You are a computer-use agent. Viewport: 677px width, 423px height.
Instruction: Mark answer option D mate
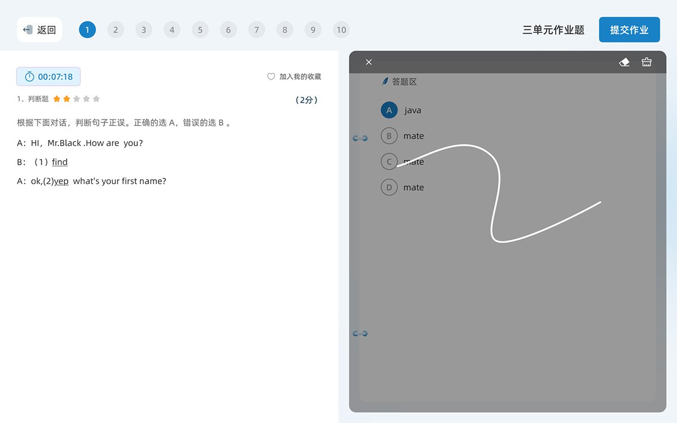[402, 187]
